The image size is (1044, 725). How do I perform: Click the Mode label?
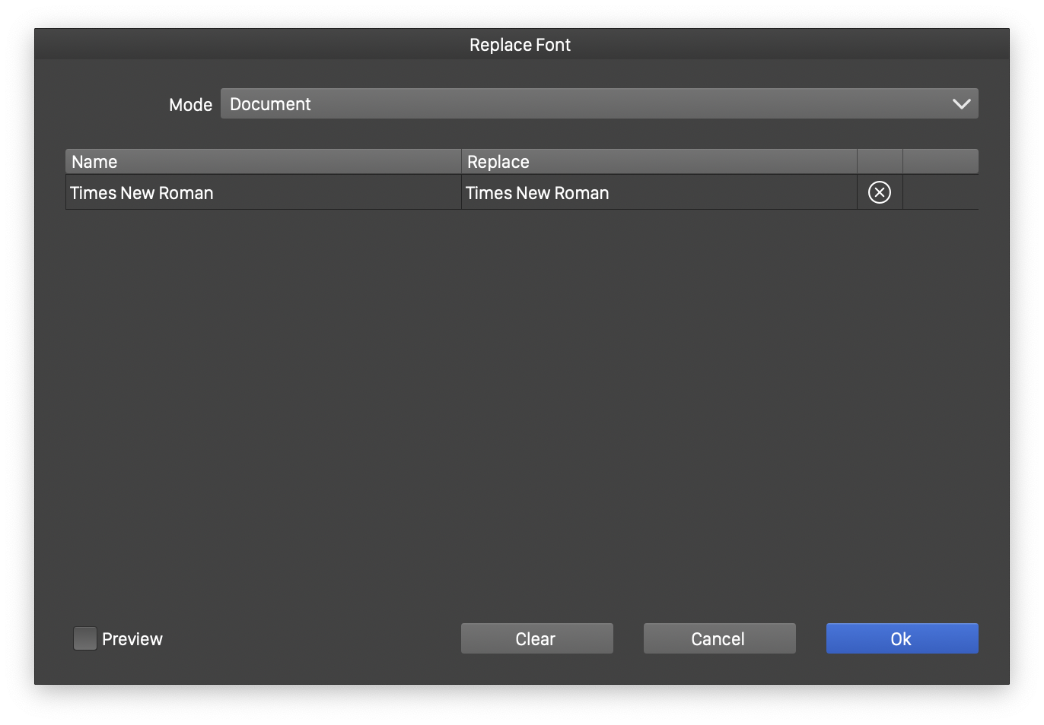[x=190, y=105]
